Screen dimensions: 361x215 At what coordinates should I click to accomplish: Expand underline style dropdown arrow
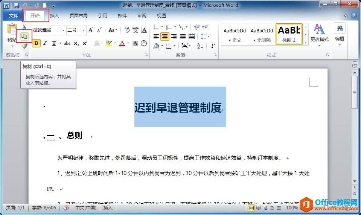[60, 43]
